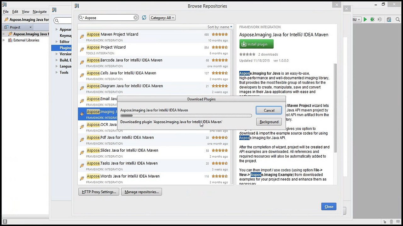This screenshot has height=226, width=403.
Task: Expand Build, Execution node in Settings
Action: click(57, 60)
